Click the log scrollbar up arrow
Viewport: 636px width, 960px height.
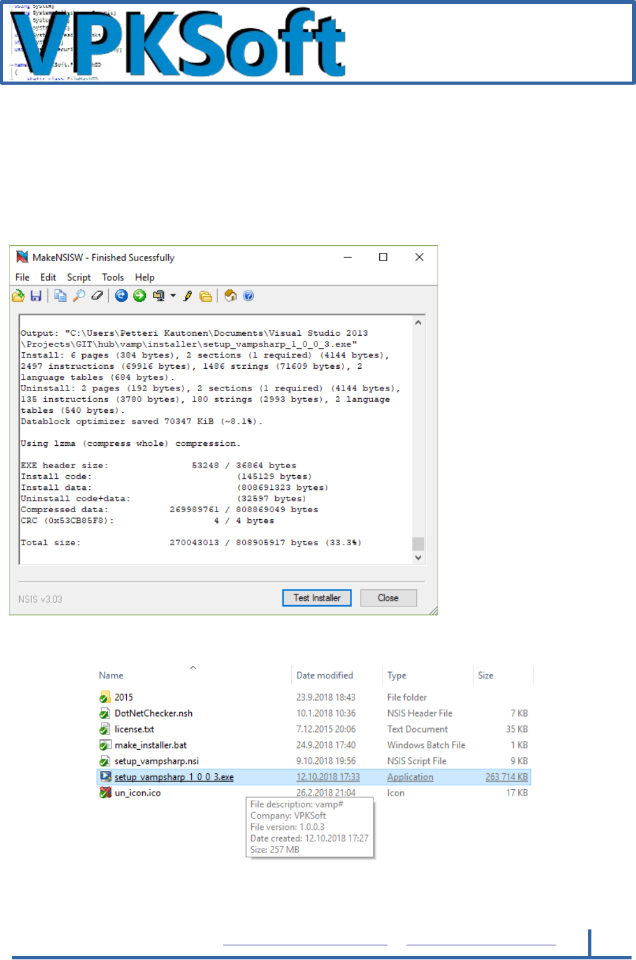point(418,322)
